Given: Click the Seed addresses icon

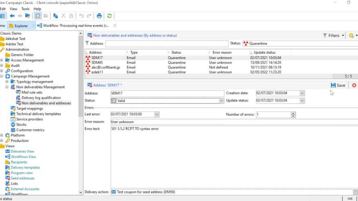Looking at the screenshot, I should 8,178.
